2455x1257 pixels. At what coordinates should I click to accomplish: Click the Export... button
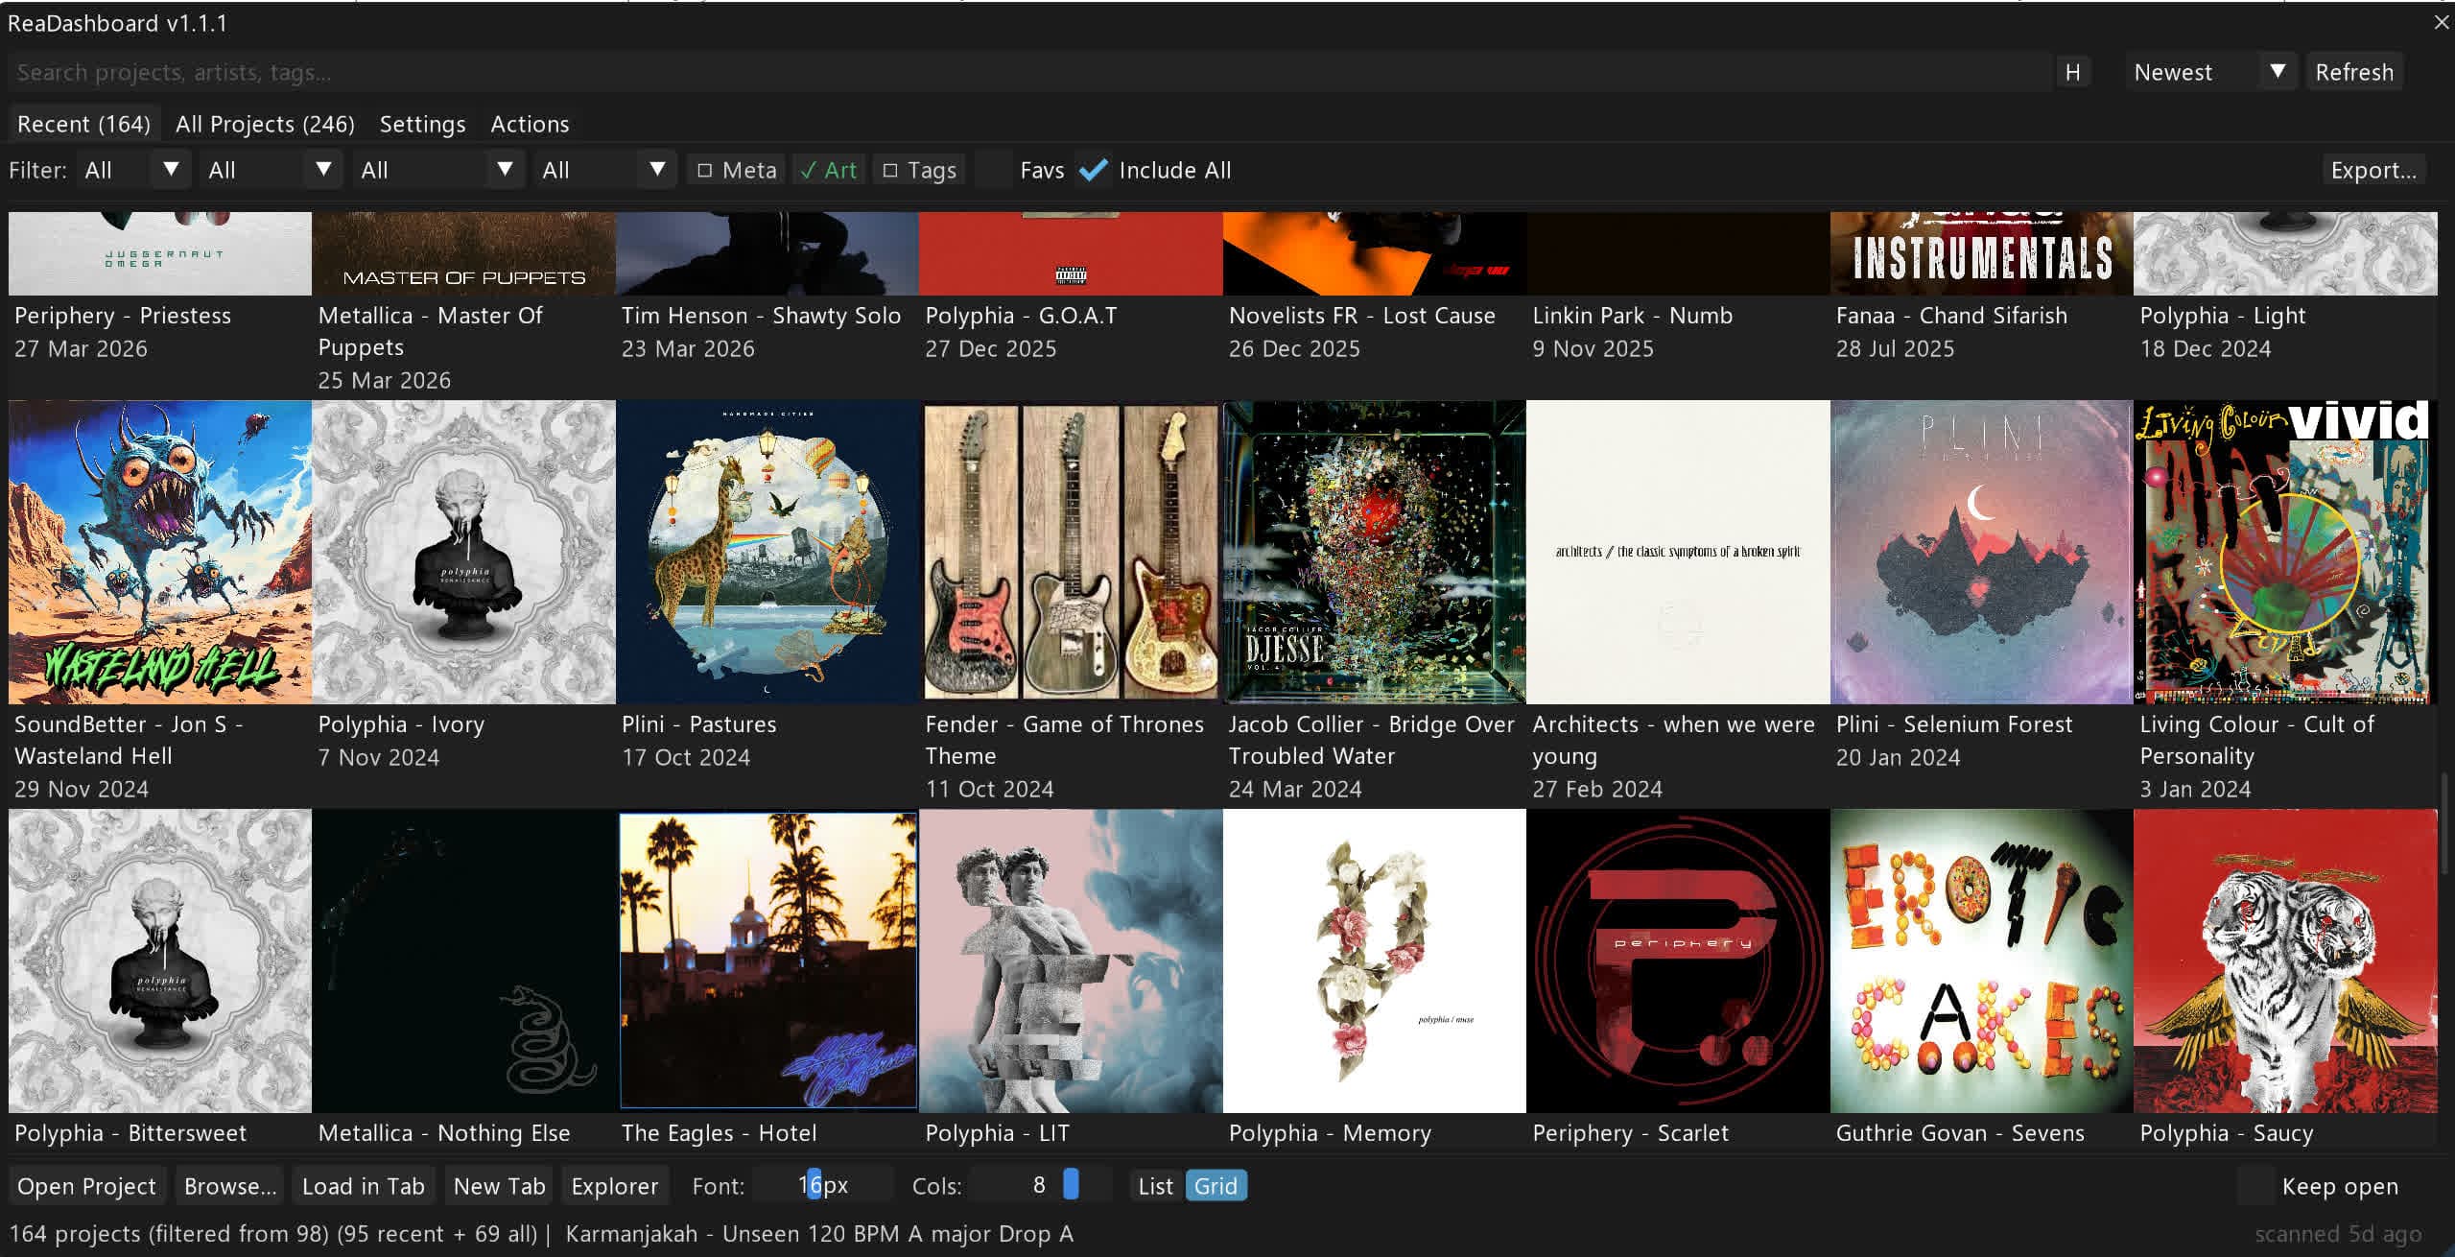tap(2373, 170)
